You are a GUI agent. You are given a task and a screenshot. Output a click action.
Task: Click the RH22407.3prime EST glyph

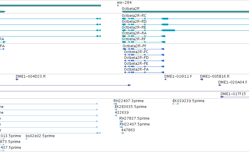[x=115, y=104]
